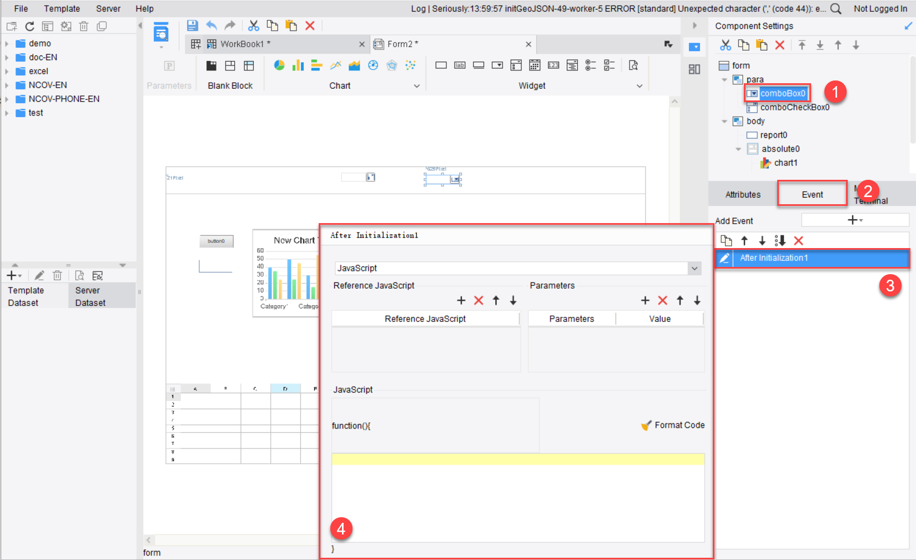Switch to the Event tab
Viewport: 916px width, 560px height.
[812, 194]
